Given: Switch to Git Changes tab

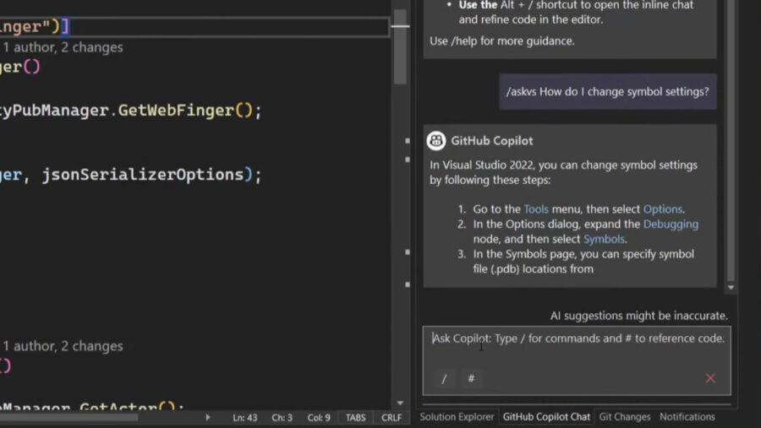Looking at the screenshot, I should pos(625,417).
